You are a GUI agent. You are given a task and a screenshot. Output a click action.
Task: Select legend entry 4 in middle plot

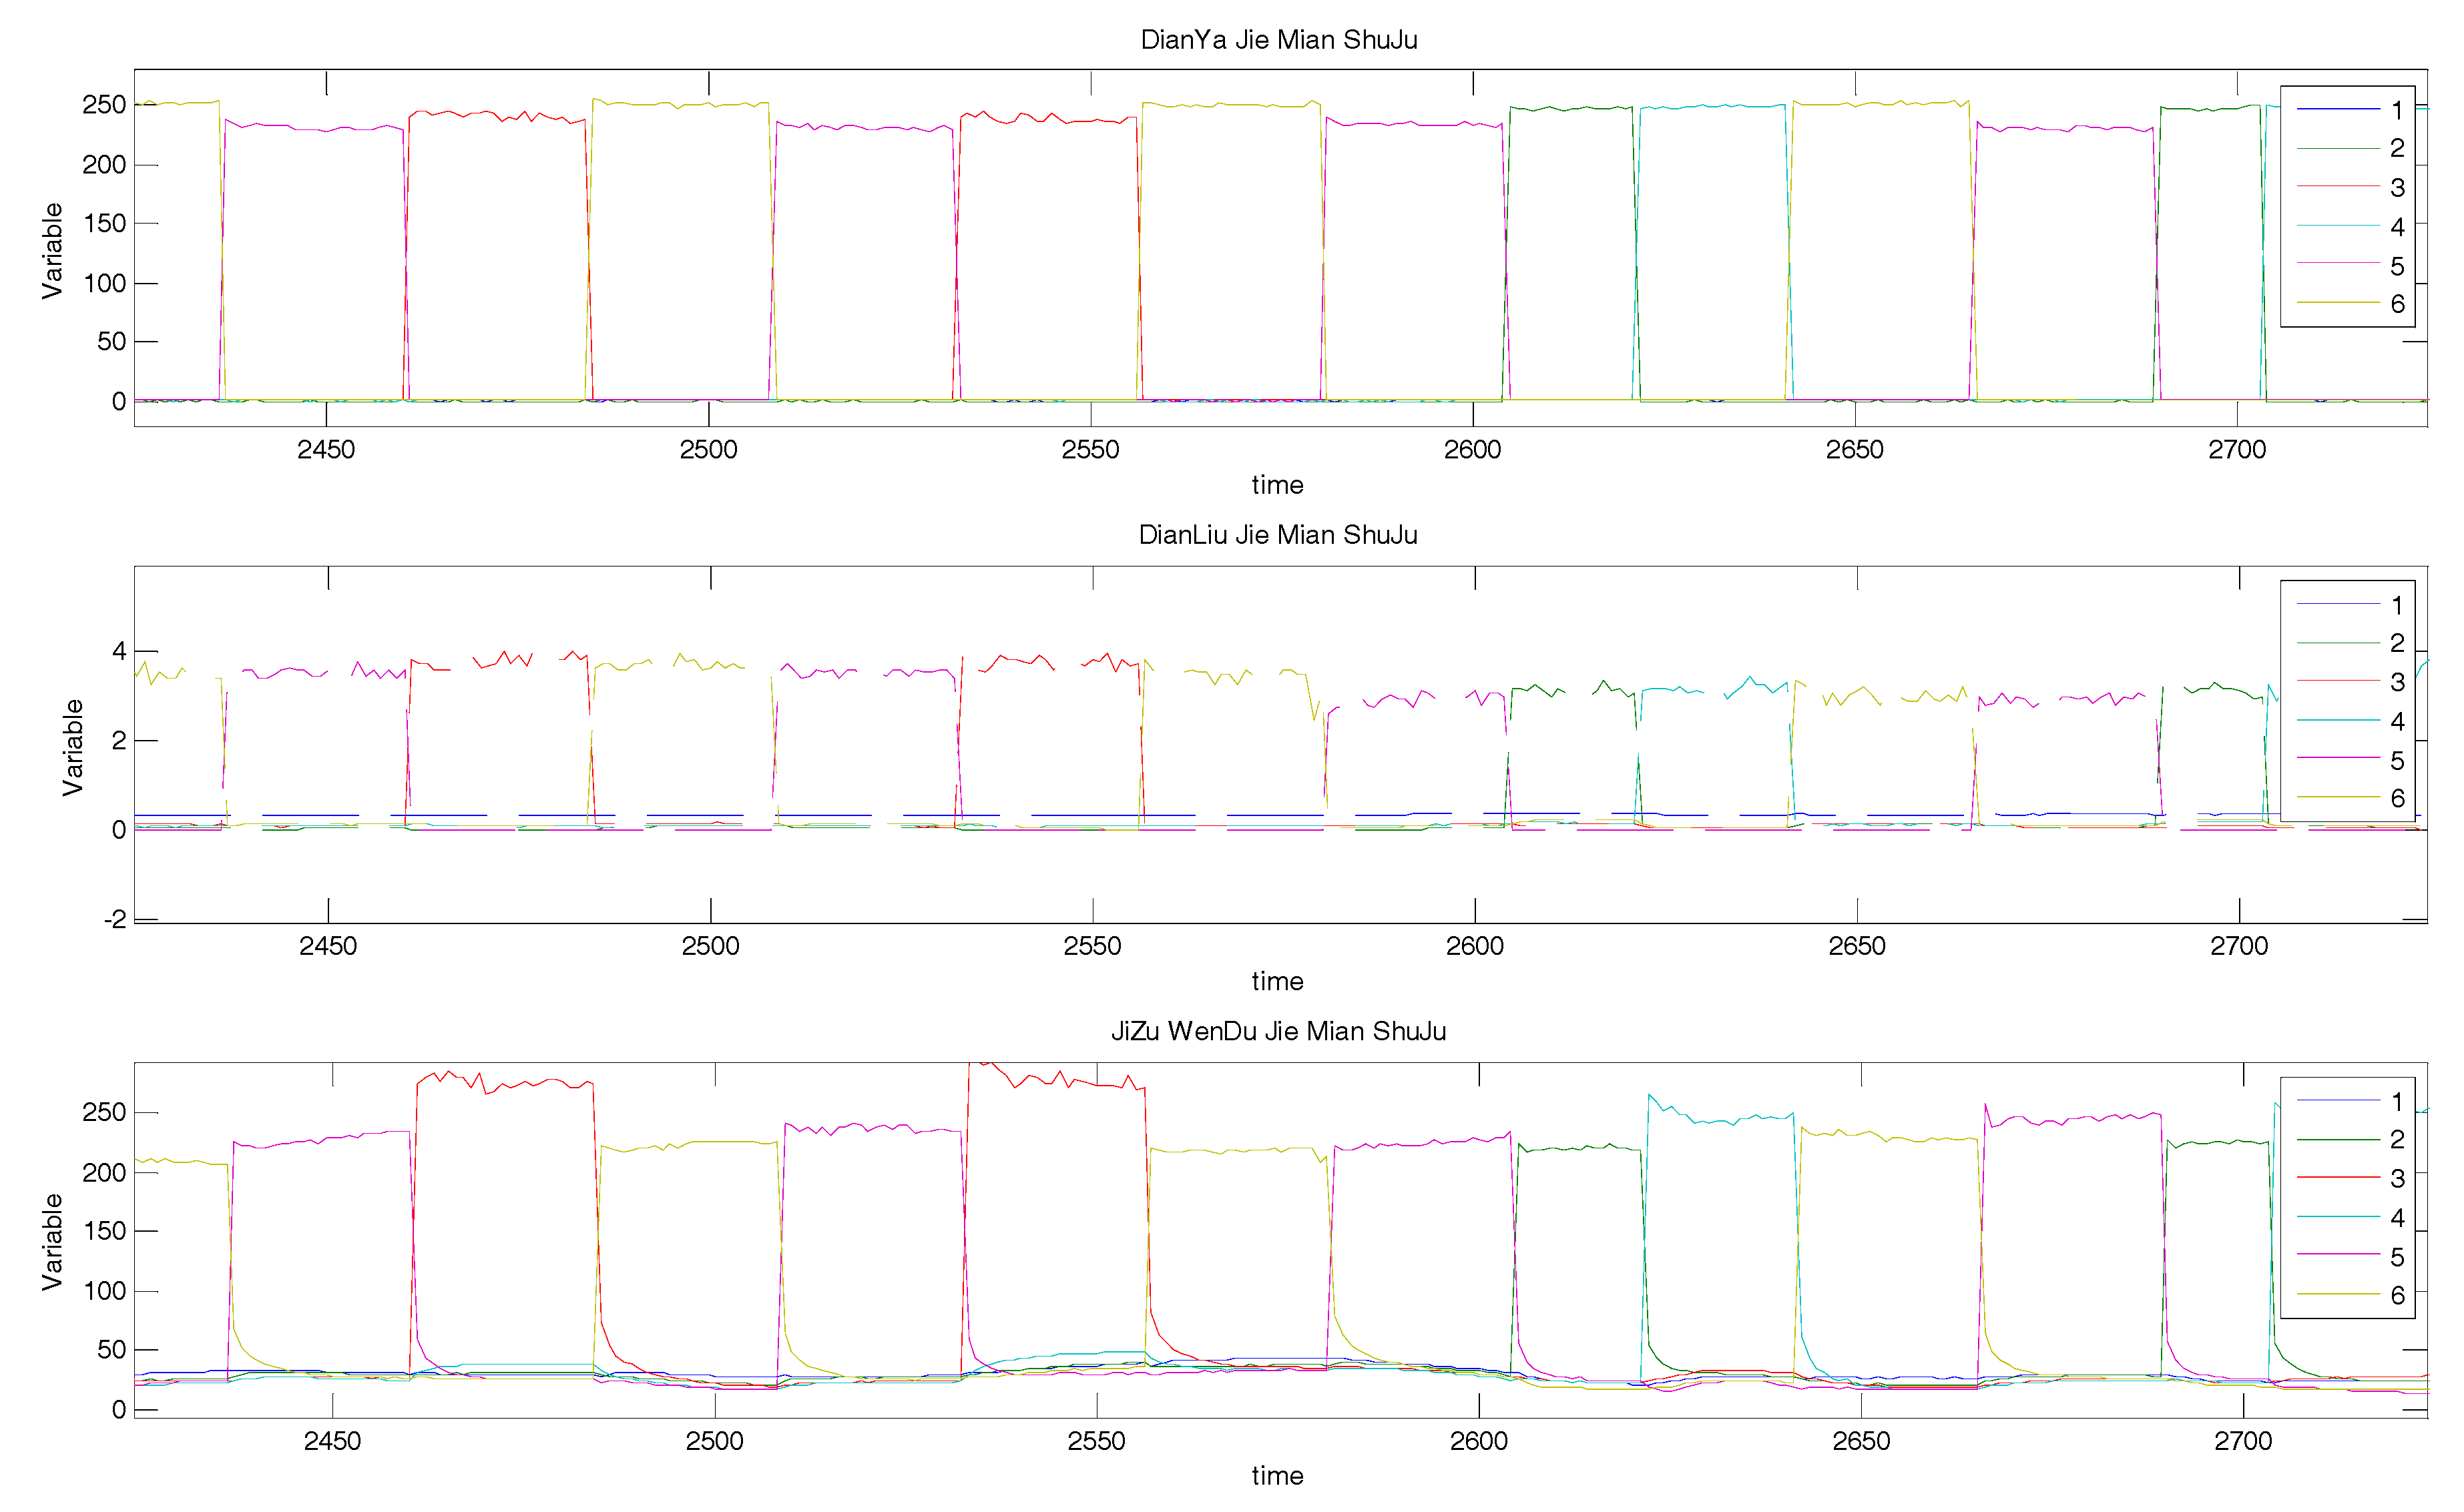click(x=2396, y=721)
